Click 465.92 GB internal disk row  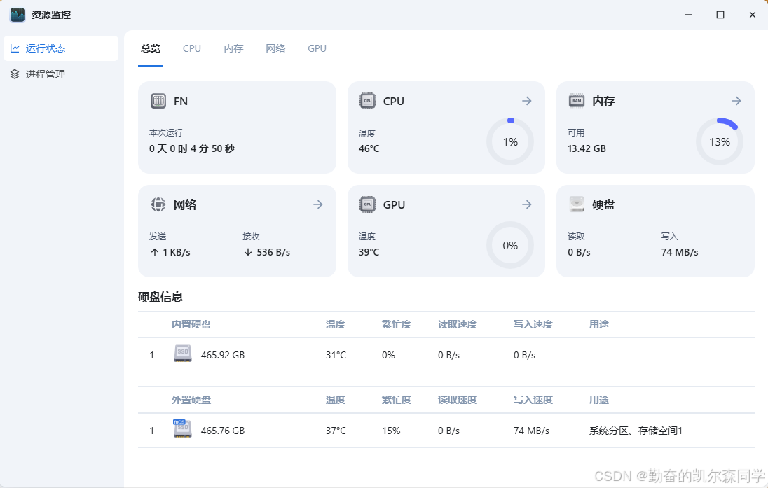pyautogui.click(x=446, y=355)
